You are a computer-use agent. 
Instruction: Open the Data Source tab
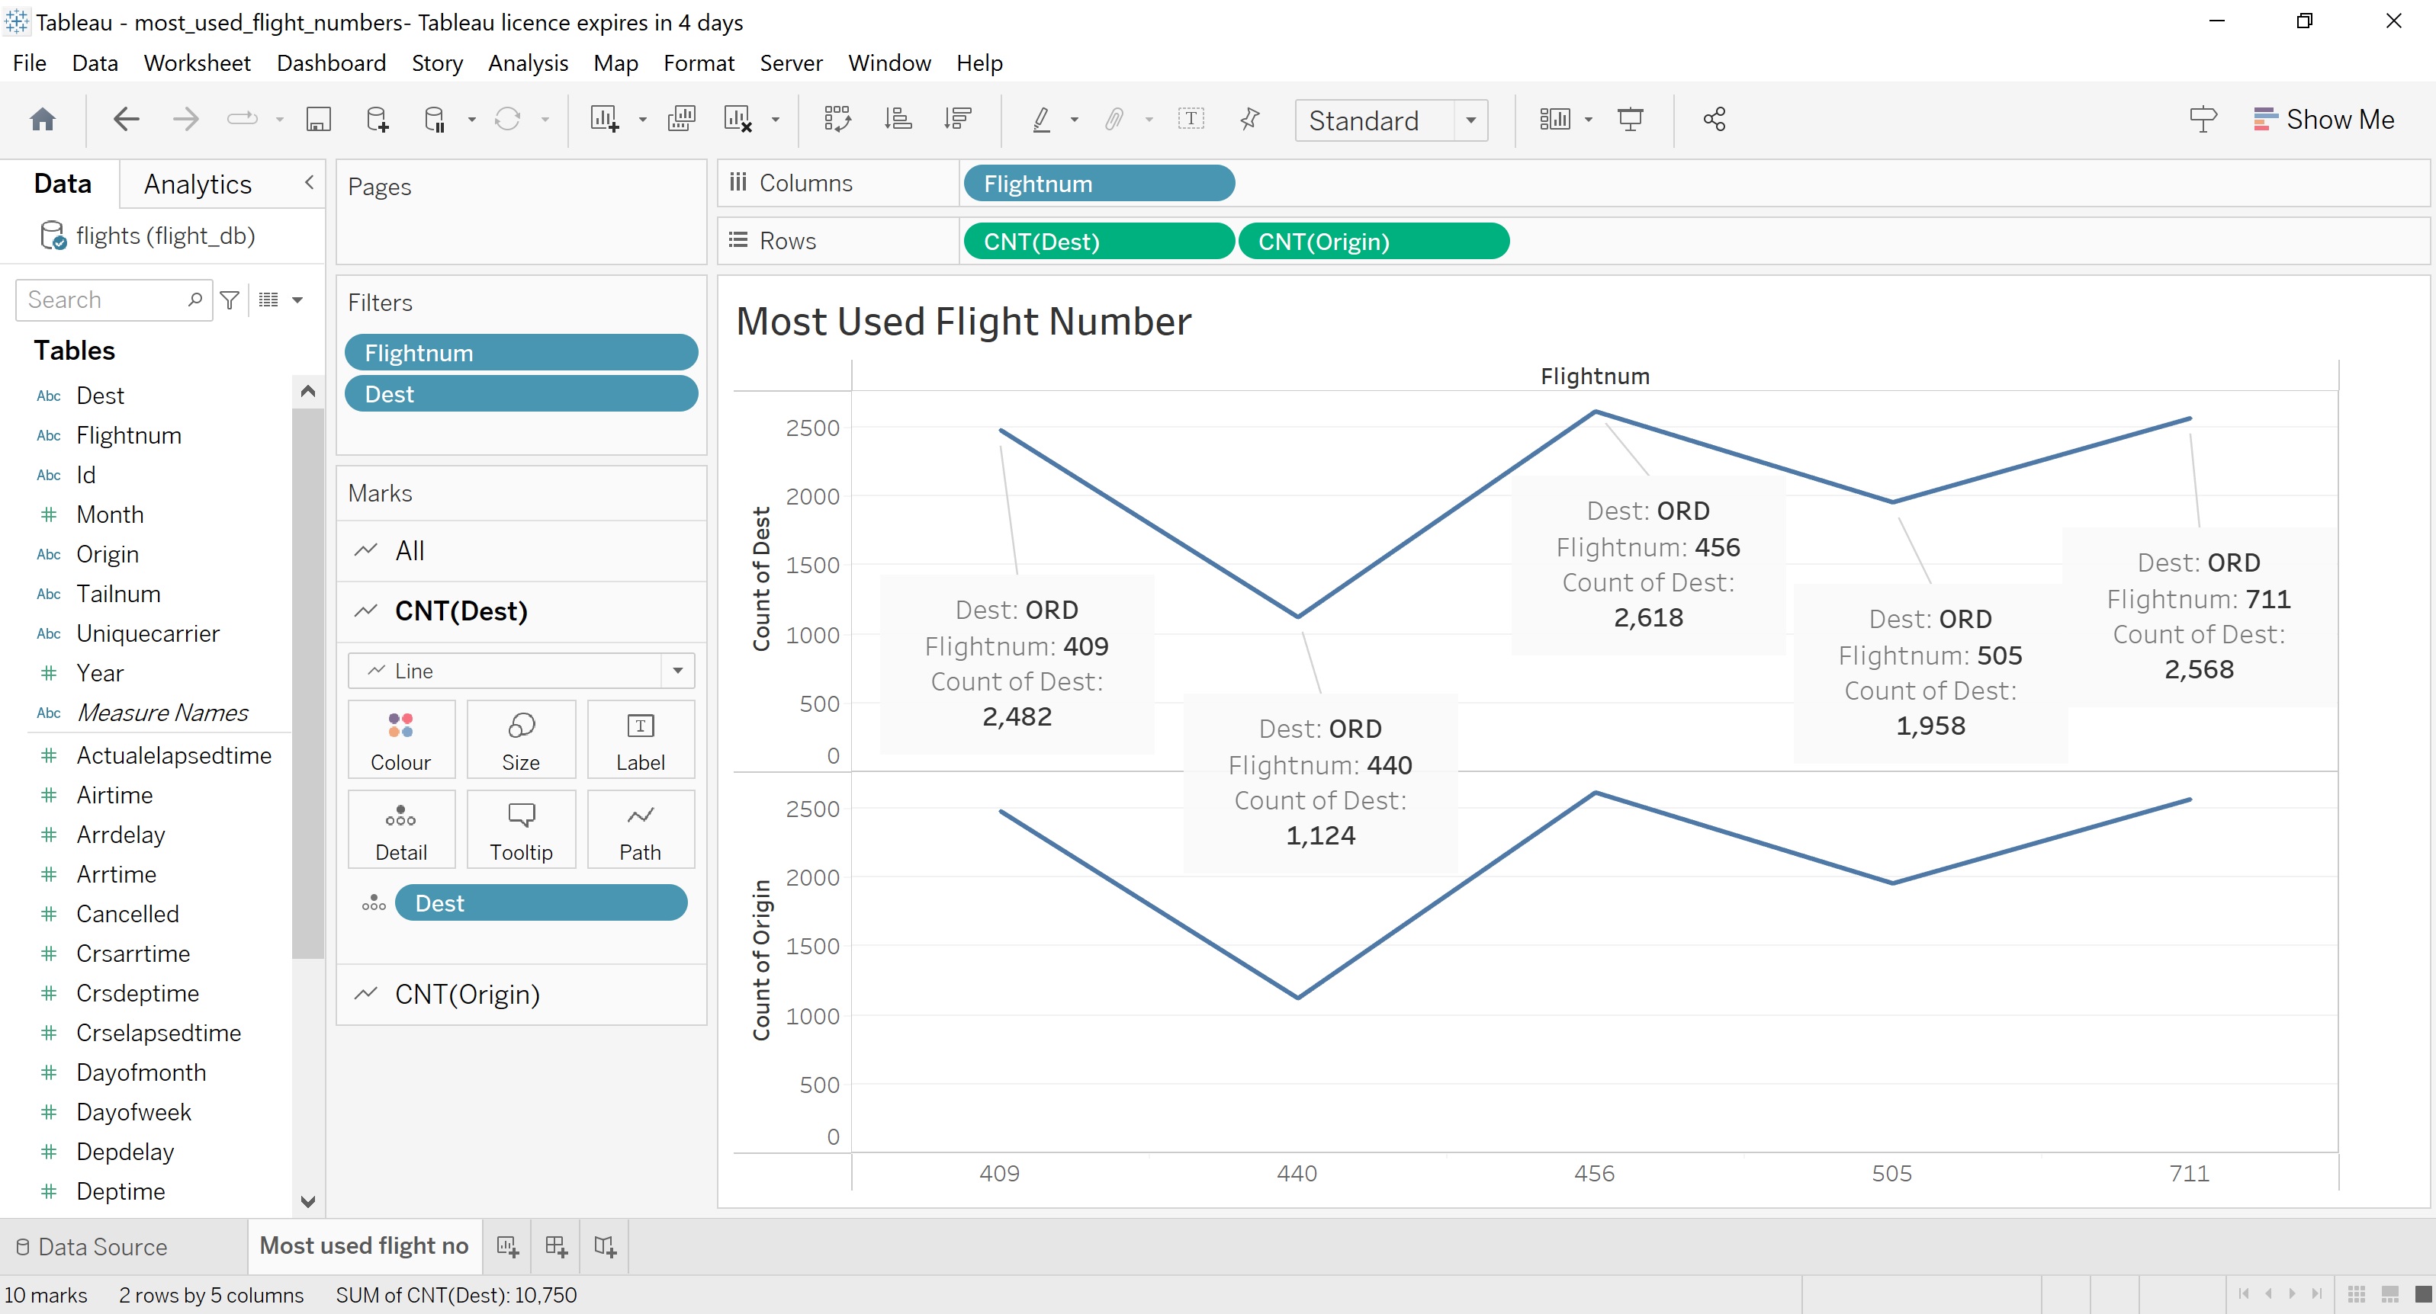[102, 1246]
